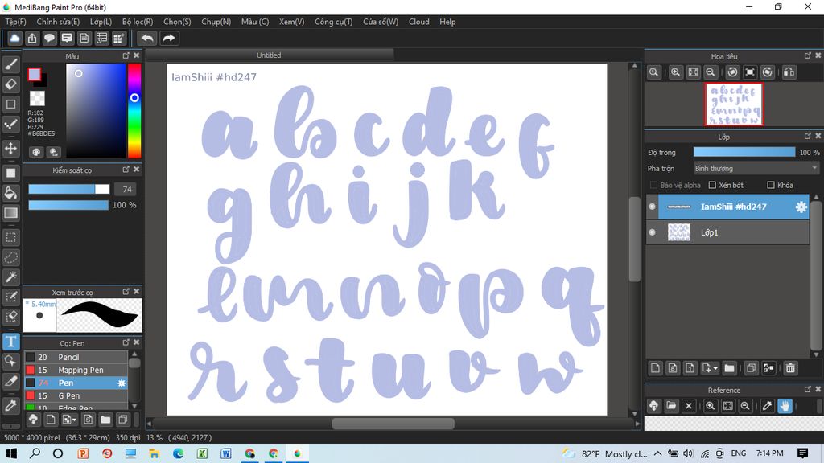Select the Brush tool in left toolbar
The height and width of the screenshot is (463, 824).
click(11, 64)
